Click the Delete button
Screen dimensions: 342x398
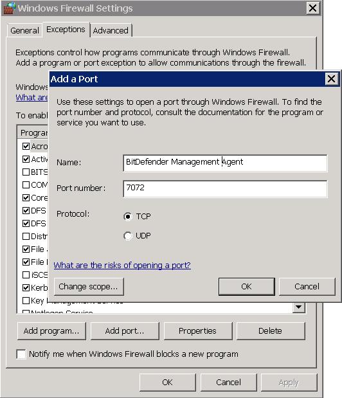[x=271, y=331]
